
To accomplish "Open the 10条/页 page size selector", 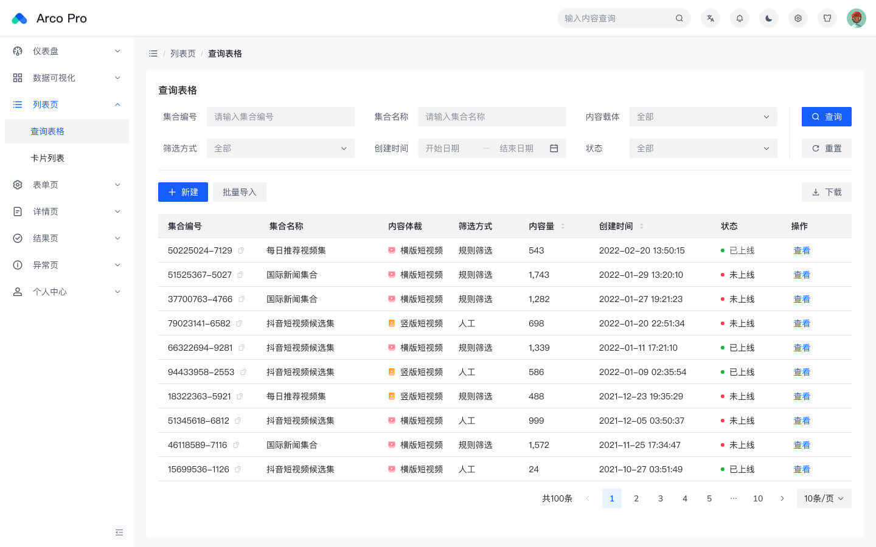I will pos(824,498).
